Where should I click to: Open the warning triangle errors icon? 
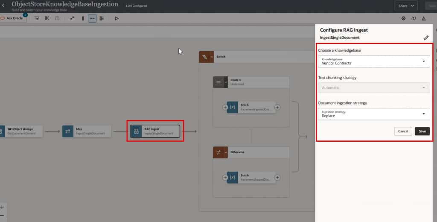(x=424, y=18)
